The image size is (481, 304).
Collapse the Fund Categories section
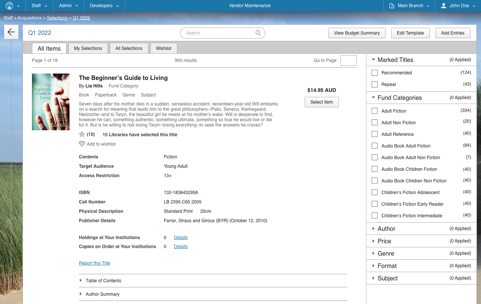[374, 98]
